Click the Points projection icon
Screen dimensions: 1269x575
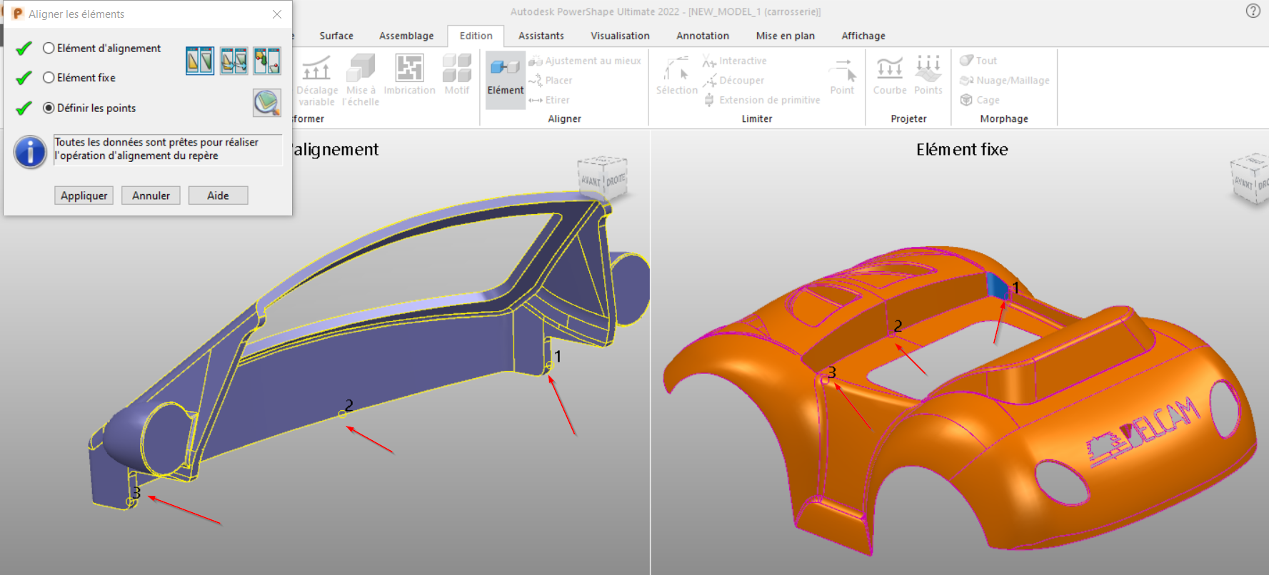tap(928, 75)
